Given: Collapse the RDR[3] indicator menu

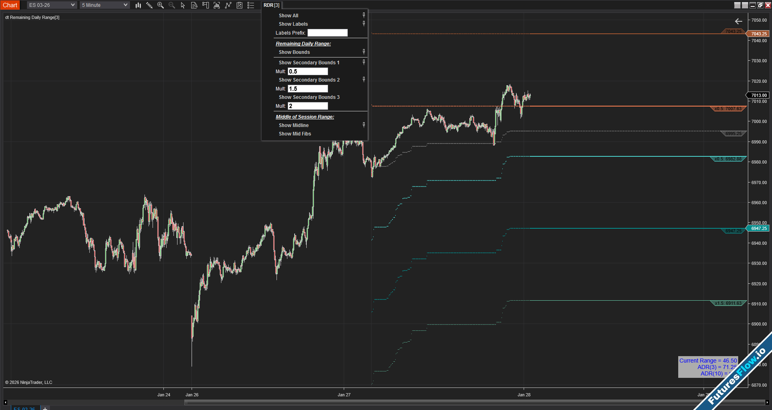Looking at the screenshot, I should click(x=271, y=5).
